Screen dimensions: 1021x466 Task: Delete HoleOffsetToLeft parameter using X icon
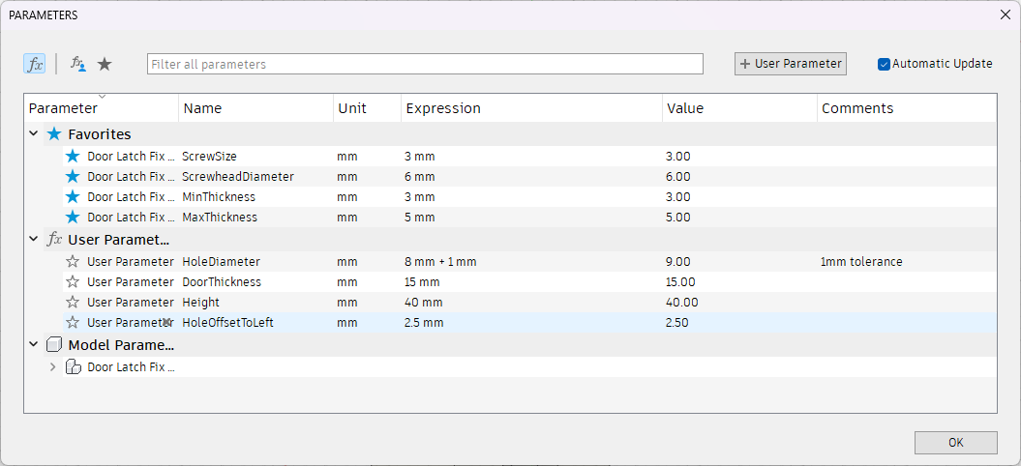tap(167, 322)
